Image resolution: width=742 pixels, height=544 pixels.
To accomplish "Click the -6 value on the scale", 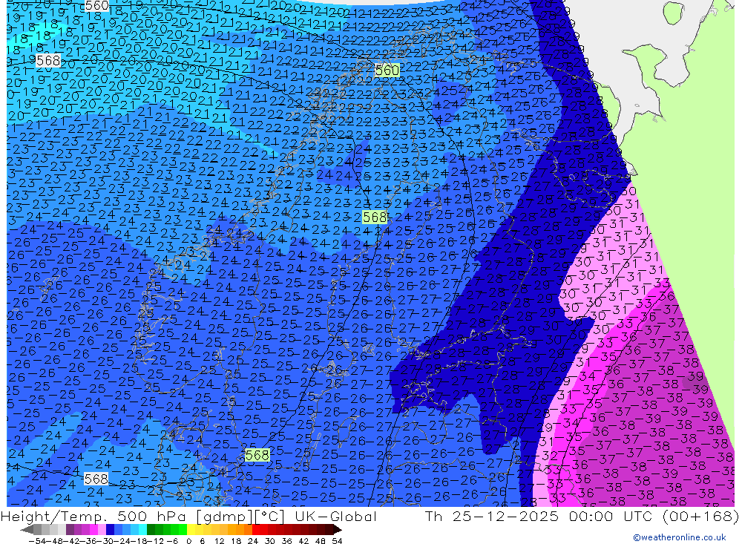I will (172, 541).
